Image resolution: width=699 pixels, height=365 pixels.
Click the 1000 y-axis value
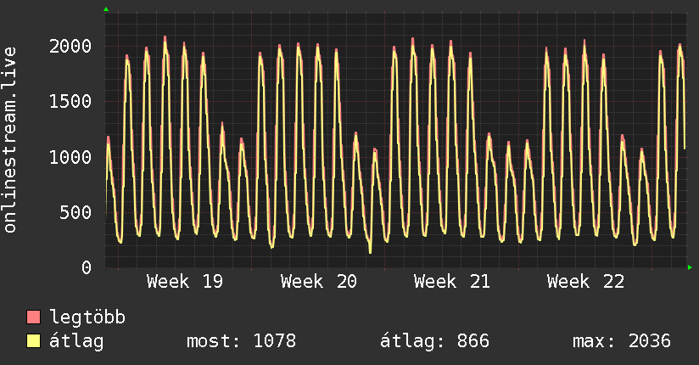(70, 157)
